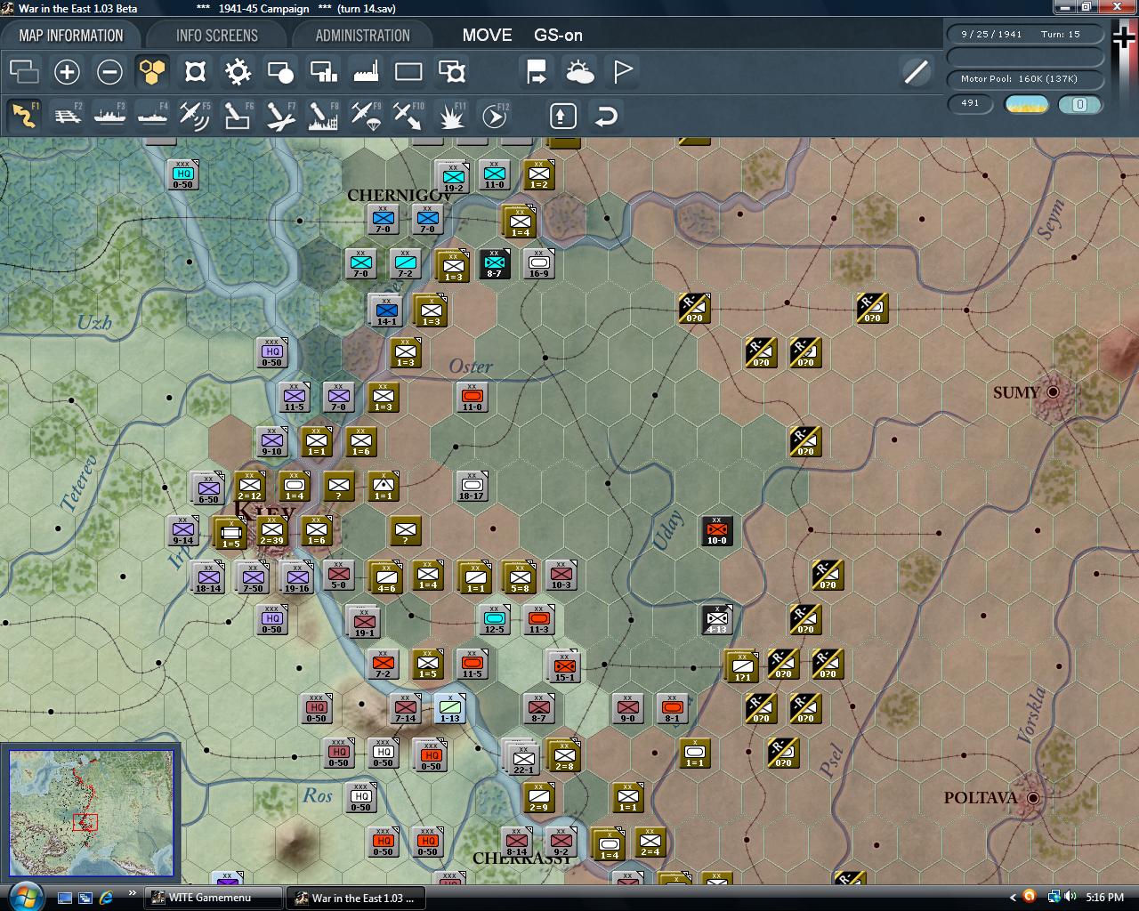Zoom in with the plus icon
Viewport: 1139px width, 911px height.
[x=67, y=71]
